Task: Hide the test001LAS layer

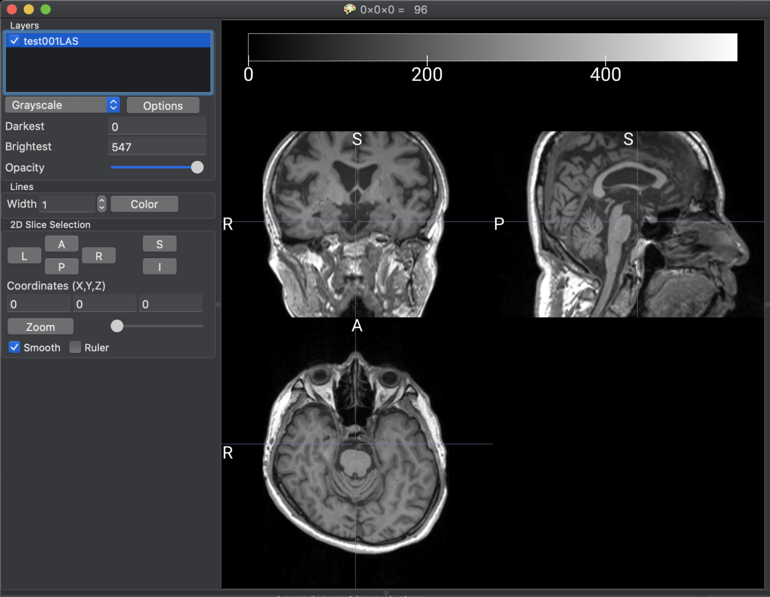Action: pos(14,41)
